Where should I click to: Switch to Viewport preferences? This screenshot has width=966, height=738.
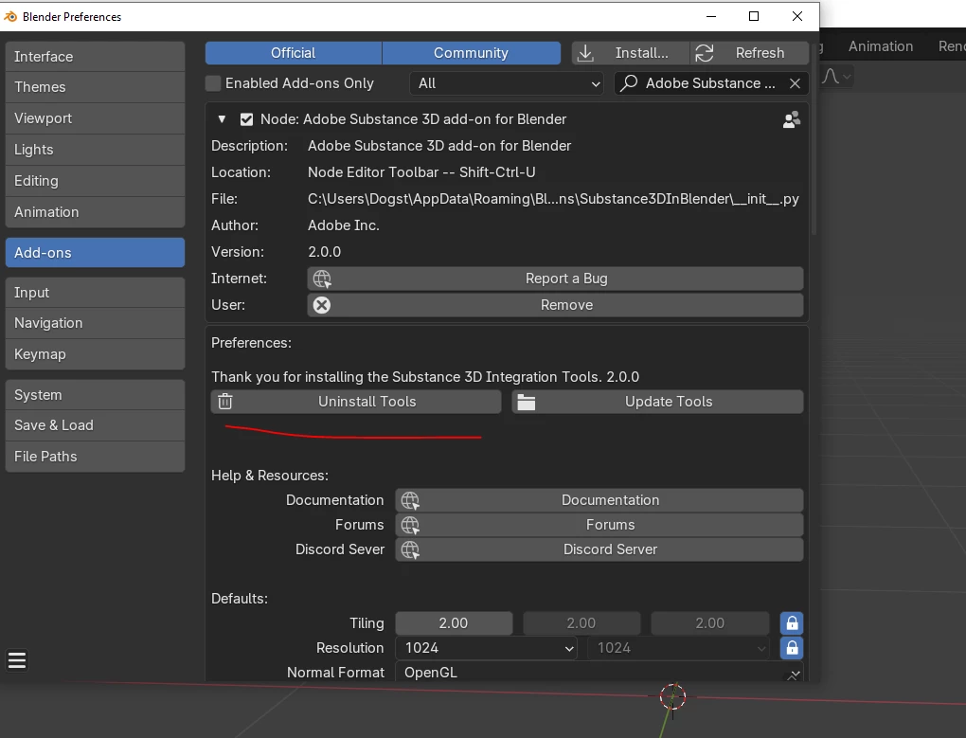[x=95, y=118]
